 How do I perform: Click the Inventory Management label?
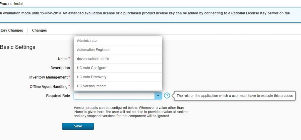click(49, 77)
